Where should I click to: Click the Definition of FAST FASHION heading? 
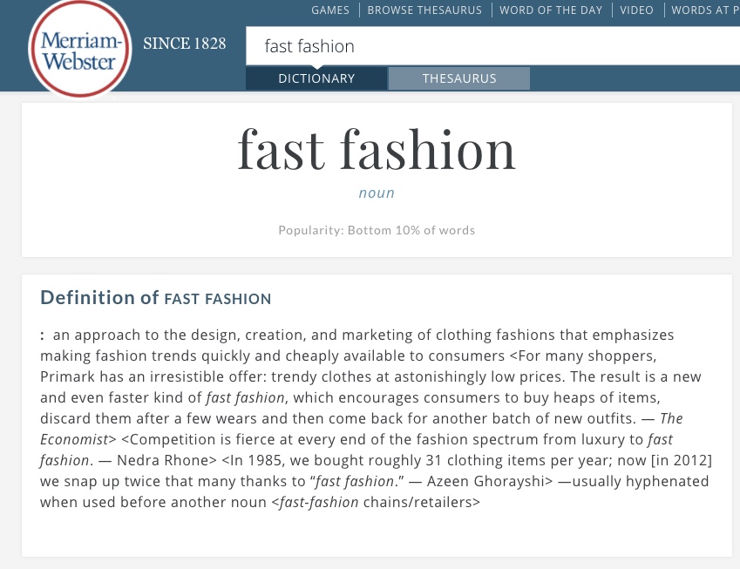click(x=156, y=298)
